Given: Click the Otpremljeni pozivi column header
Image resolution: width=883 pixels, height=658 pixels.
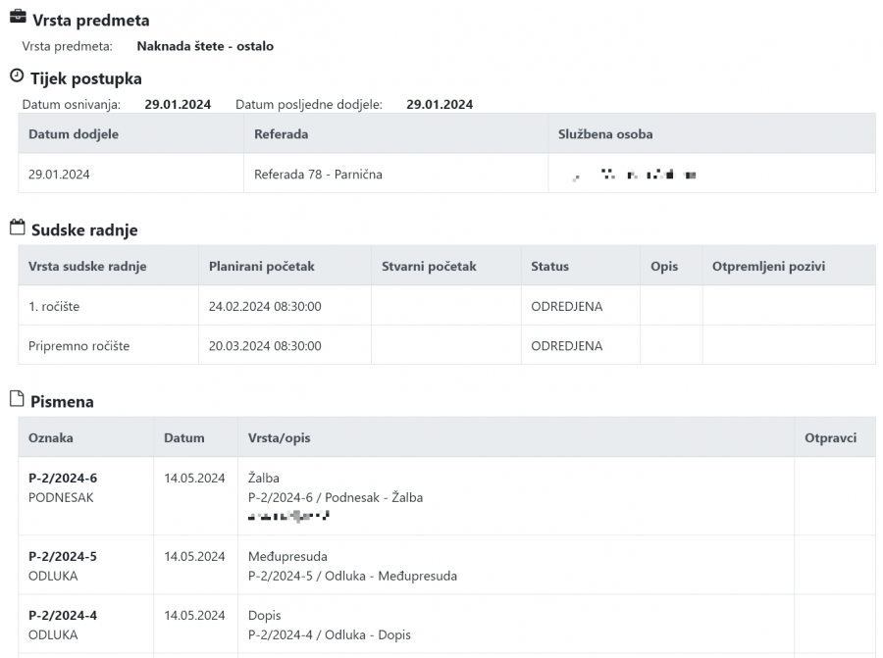Looking at the screenshot, I should 768,266.
